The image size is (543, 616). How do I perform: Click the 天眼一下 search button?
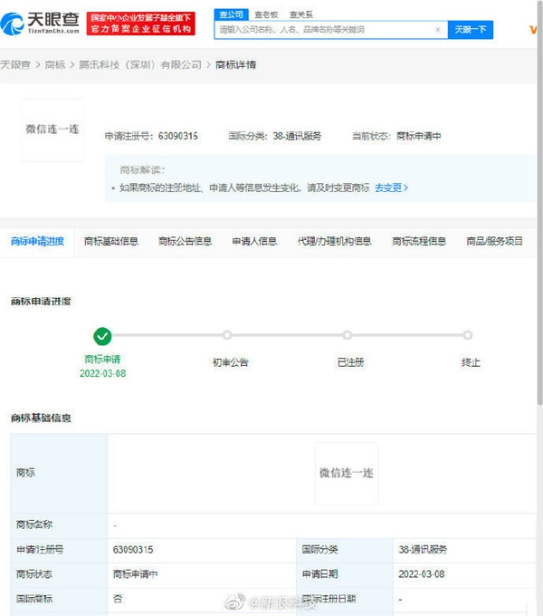tap(470, 30)
